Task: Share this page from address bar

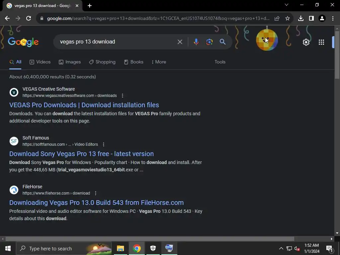Action: tap(277, 19)
